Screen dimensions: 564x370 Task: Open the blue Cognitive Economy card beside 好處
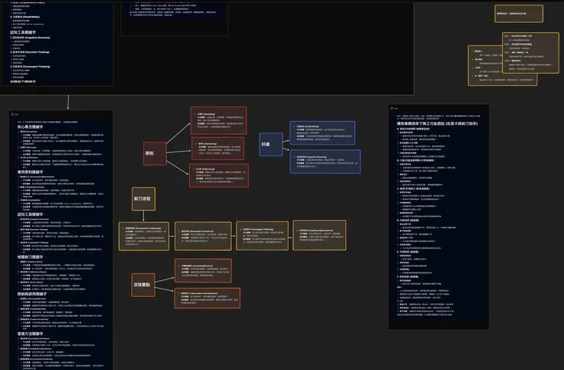click(325, 161)
